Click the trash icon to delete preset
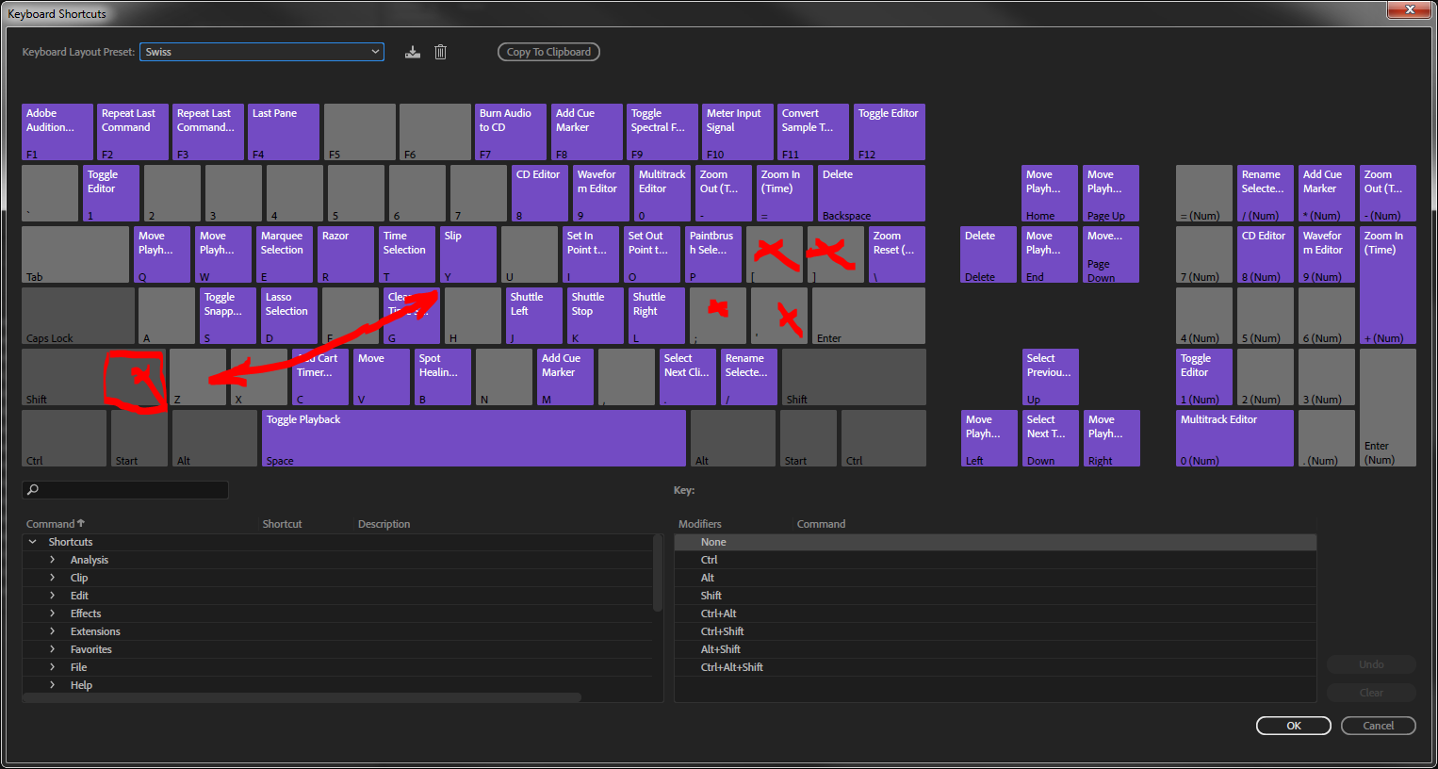 coord(440,52)
